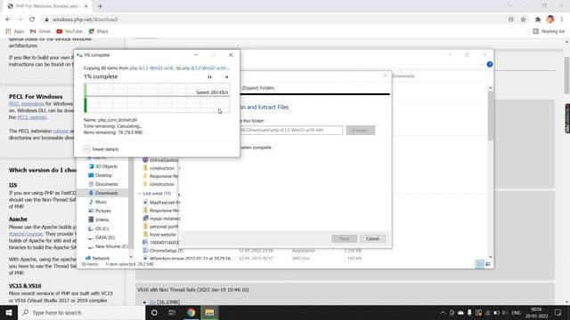Reload the PHP downloads page
Screen dimensions: 570x320
[x=32, y=20]
